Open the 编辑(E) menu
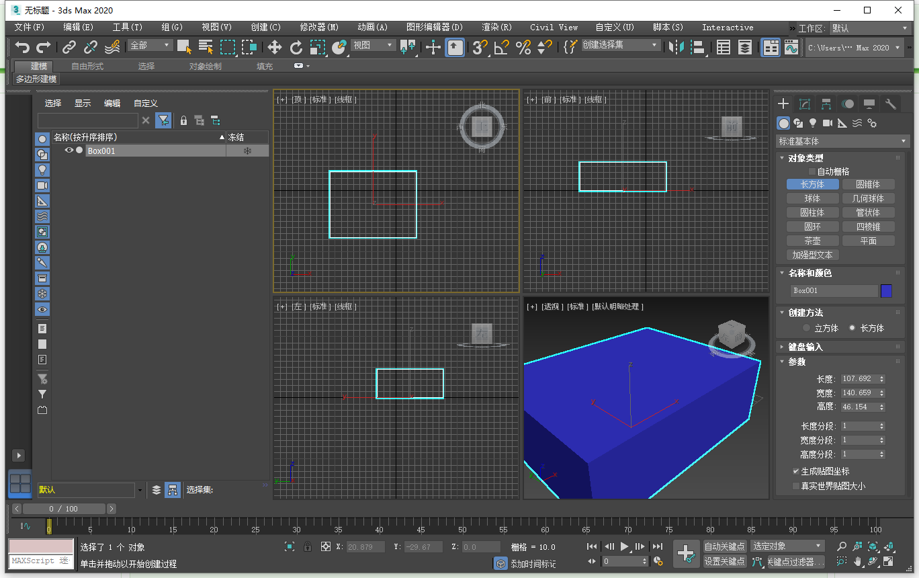 [79, 28]
